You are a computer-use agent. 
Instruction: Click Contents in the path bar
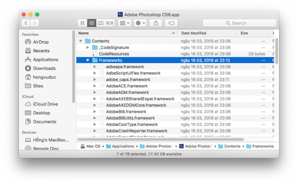point(229,146)
